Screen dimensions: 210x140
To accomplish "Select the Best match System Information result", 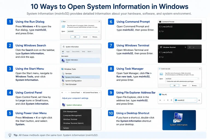I will (x=81, y=60).
